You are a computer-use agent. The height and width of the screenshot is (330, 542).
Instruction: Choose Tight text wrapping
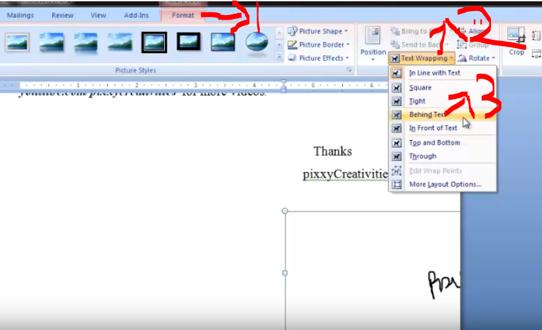[443, 101]
